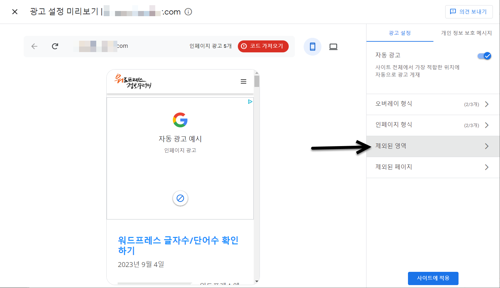The image size is (500, 288).
Task: Click the Google logo in the ad sample
Action: (x=180, y=120)
